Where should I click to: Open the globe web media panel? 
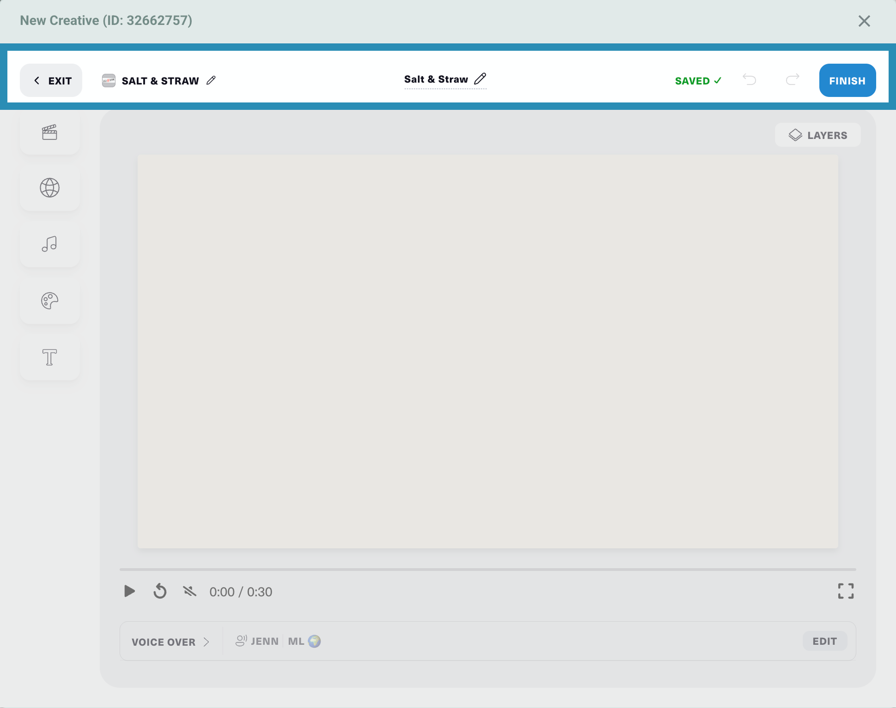tap(49, 188)
